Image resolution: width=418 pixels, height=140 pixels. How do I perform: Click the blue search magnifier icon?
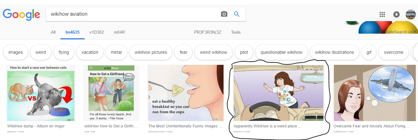[237, 14]
